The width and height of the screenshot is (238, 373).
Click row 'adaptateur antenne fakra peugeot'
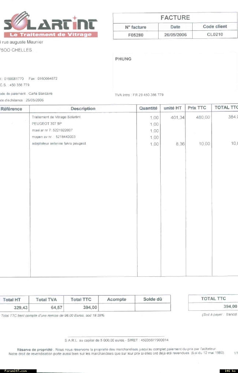click(x=59, y=144)
